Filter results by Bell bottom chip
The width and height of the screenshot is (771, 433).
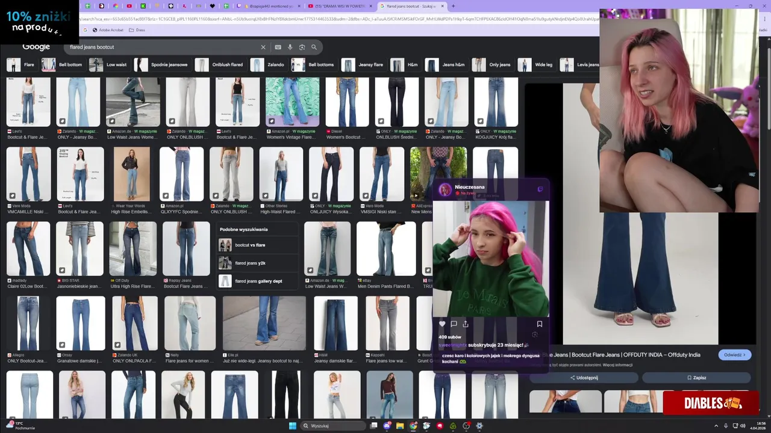coord(63,64)
